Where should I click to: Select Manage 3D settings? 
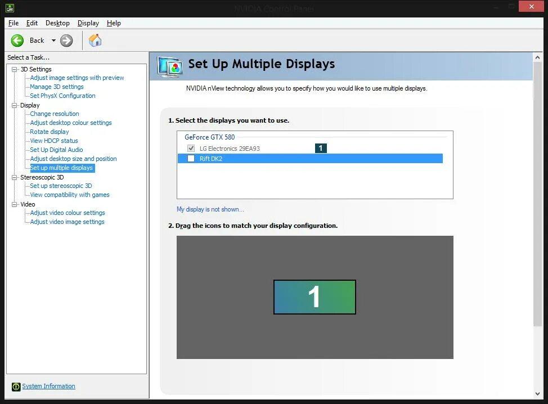57,87
